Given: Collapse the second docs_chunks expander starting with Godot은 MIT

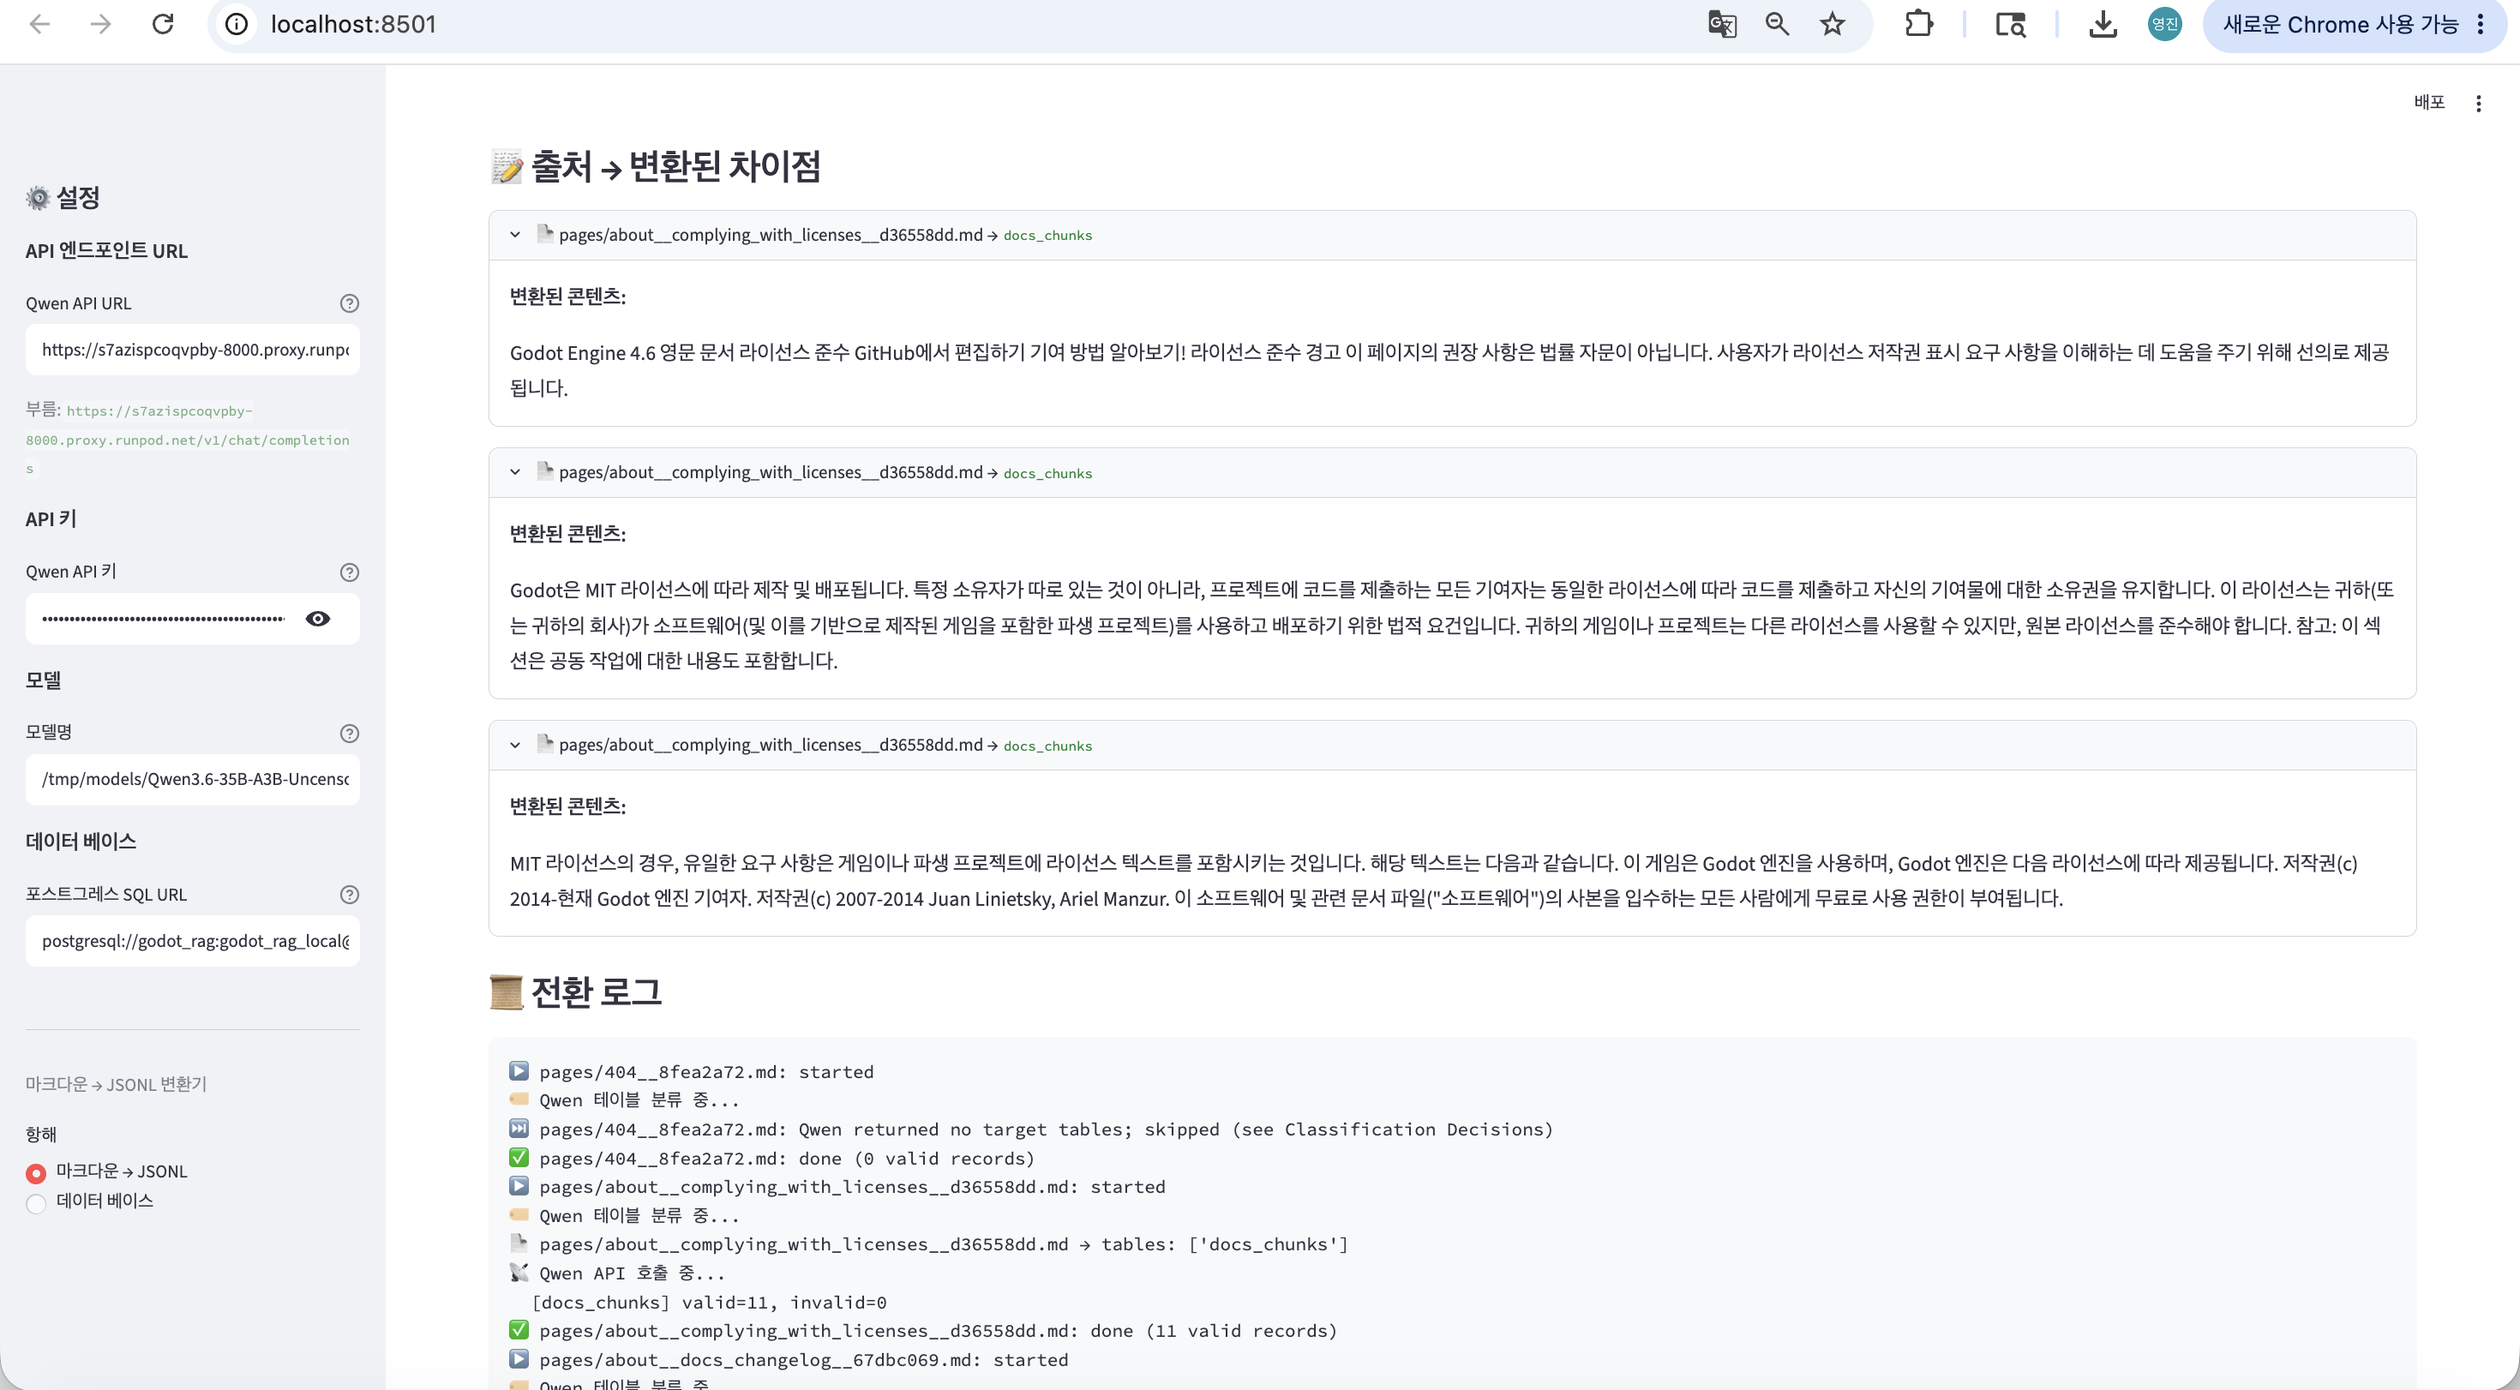Looking at the screenshot, I should 514,472.
